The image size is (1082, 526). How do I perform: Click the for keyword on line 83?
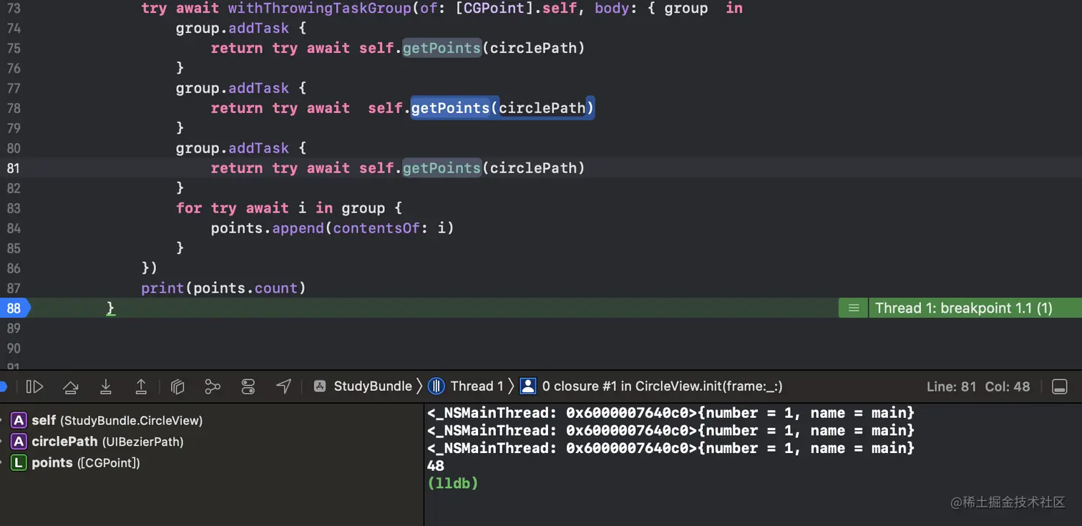(x=189, y=208)
